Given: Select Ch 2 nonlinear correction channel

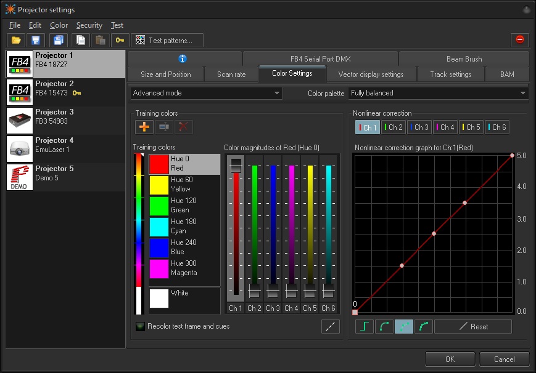Looking at the screenshot, I should tap(393, 127).
